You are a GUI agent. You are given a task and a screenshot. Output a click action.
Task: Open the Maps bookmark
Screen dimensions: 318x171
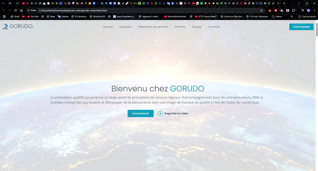(x=51, y=16)
